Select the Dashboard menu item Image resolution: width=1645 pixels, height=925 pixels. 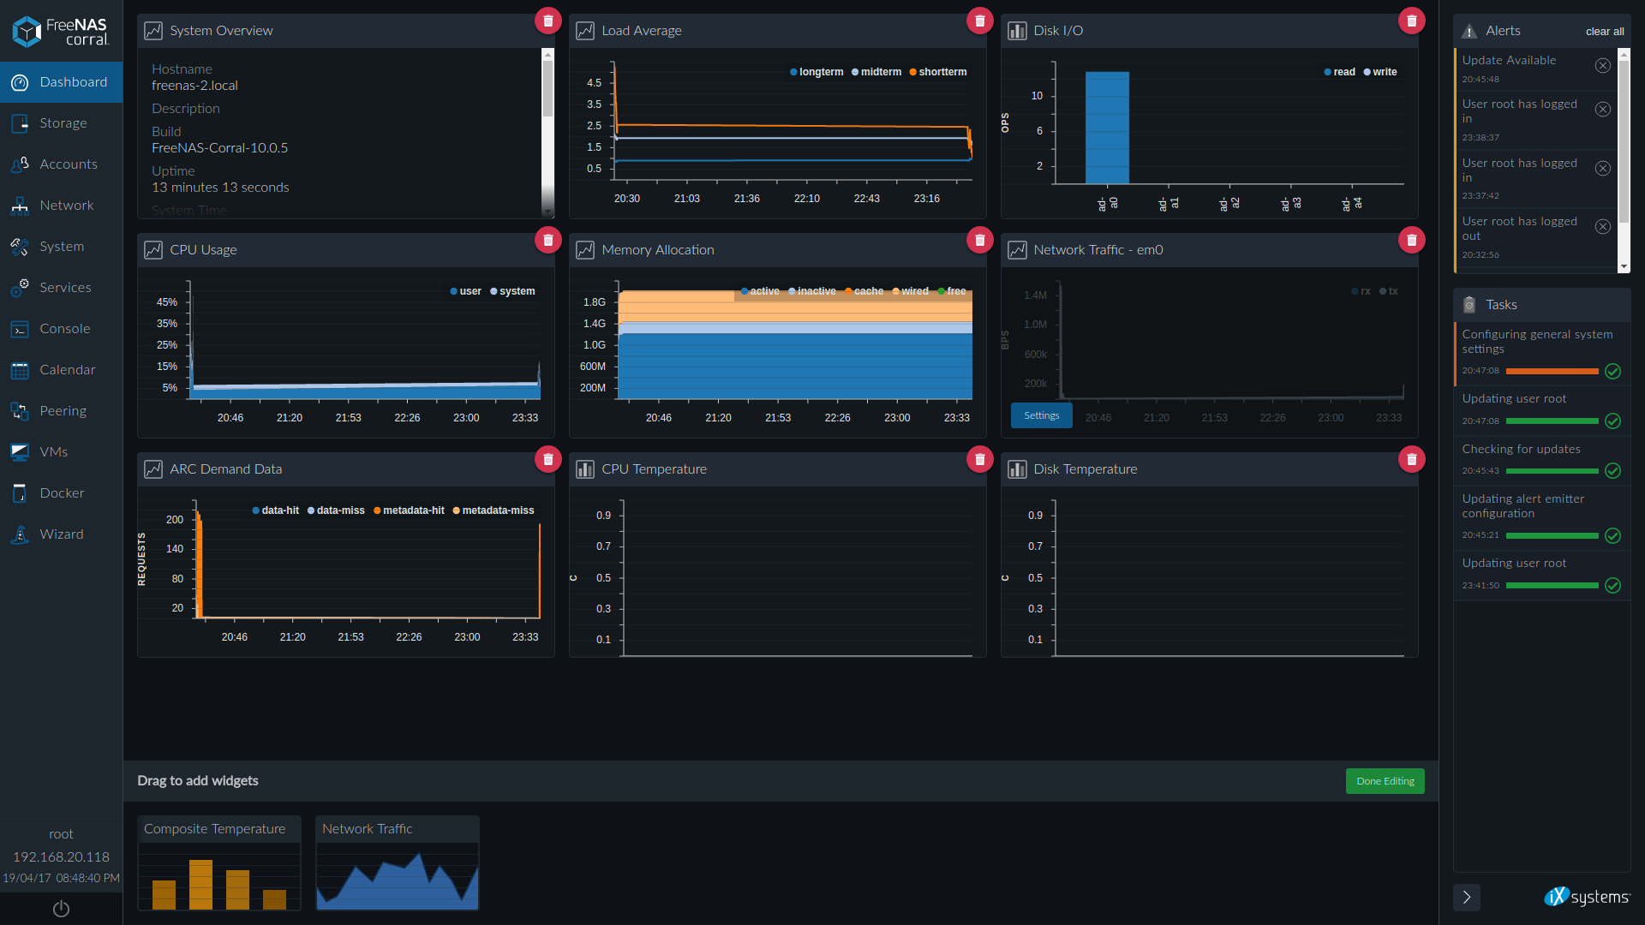[63, 81]
